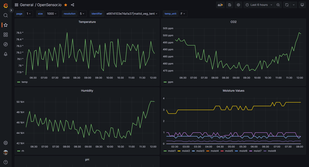Open the Alerting bell icon
309x167 pixels.
tap(6, 54)
